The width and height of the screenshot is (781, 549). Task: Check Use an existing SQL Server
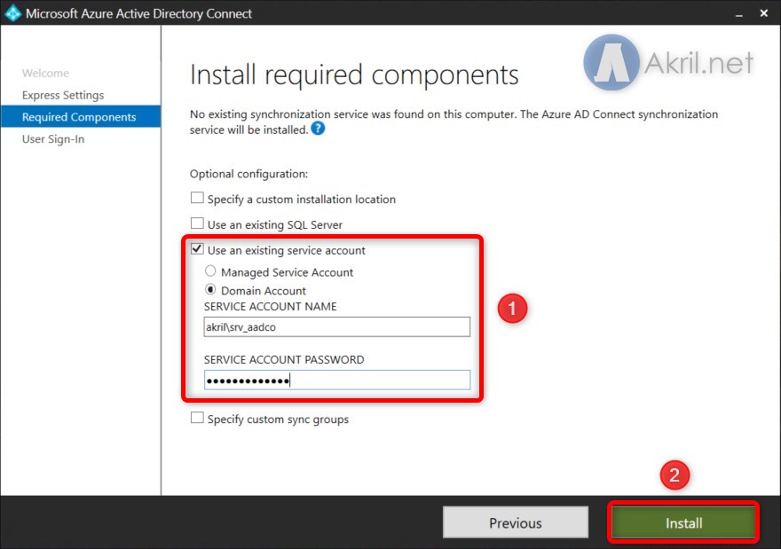197,223
